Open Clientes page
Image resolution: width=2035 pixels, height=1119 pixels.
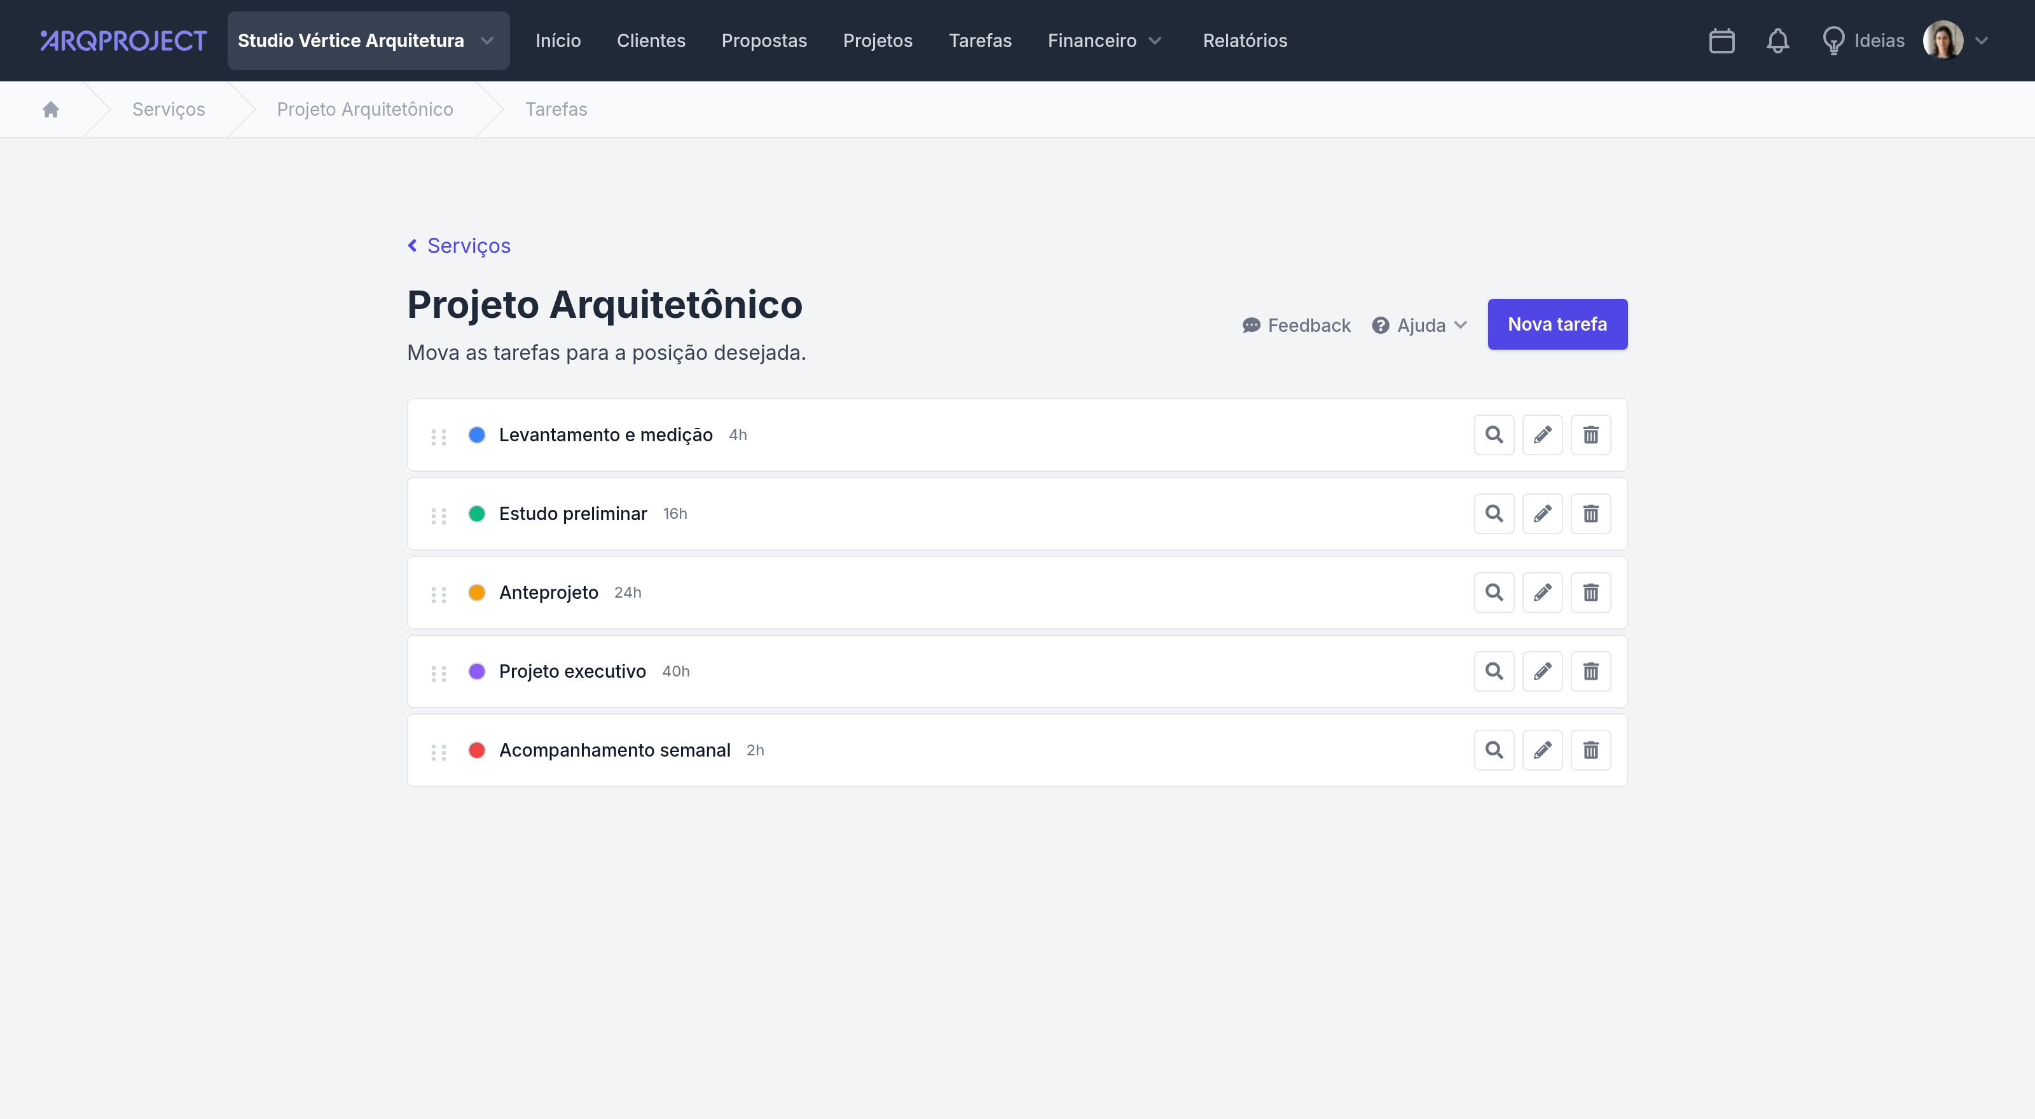click(651, 40)
